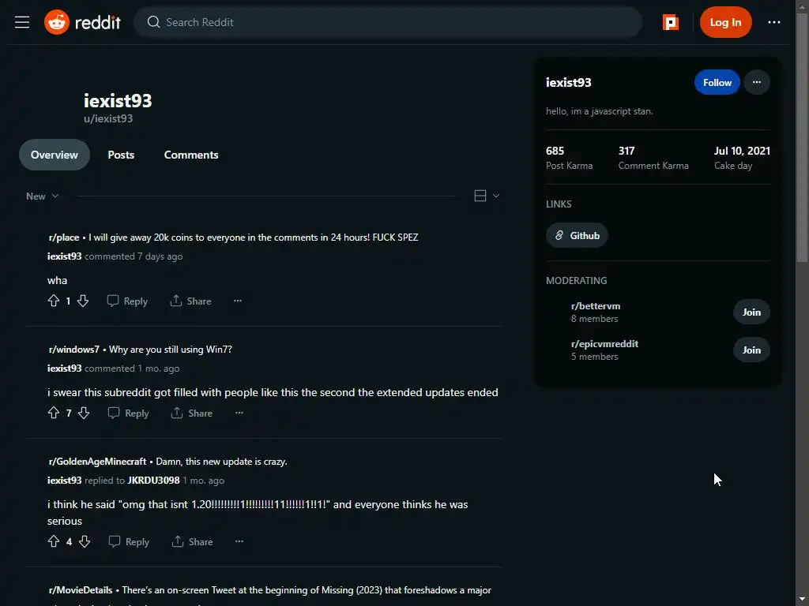
Task: Open the orange Reddit Premium icon
Action: point(670,22)
